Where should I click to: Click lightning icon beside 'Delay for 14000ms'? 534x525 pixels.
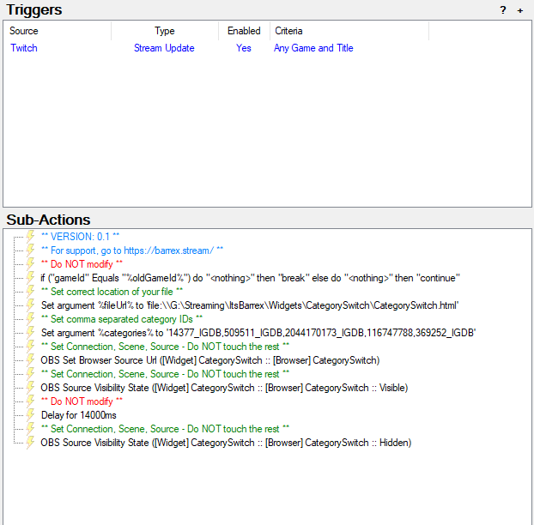[31, 414]
